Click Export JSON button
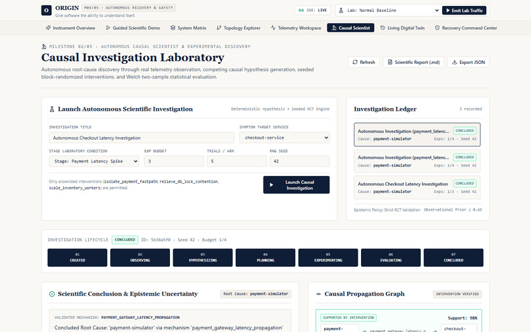 (468, 62)
